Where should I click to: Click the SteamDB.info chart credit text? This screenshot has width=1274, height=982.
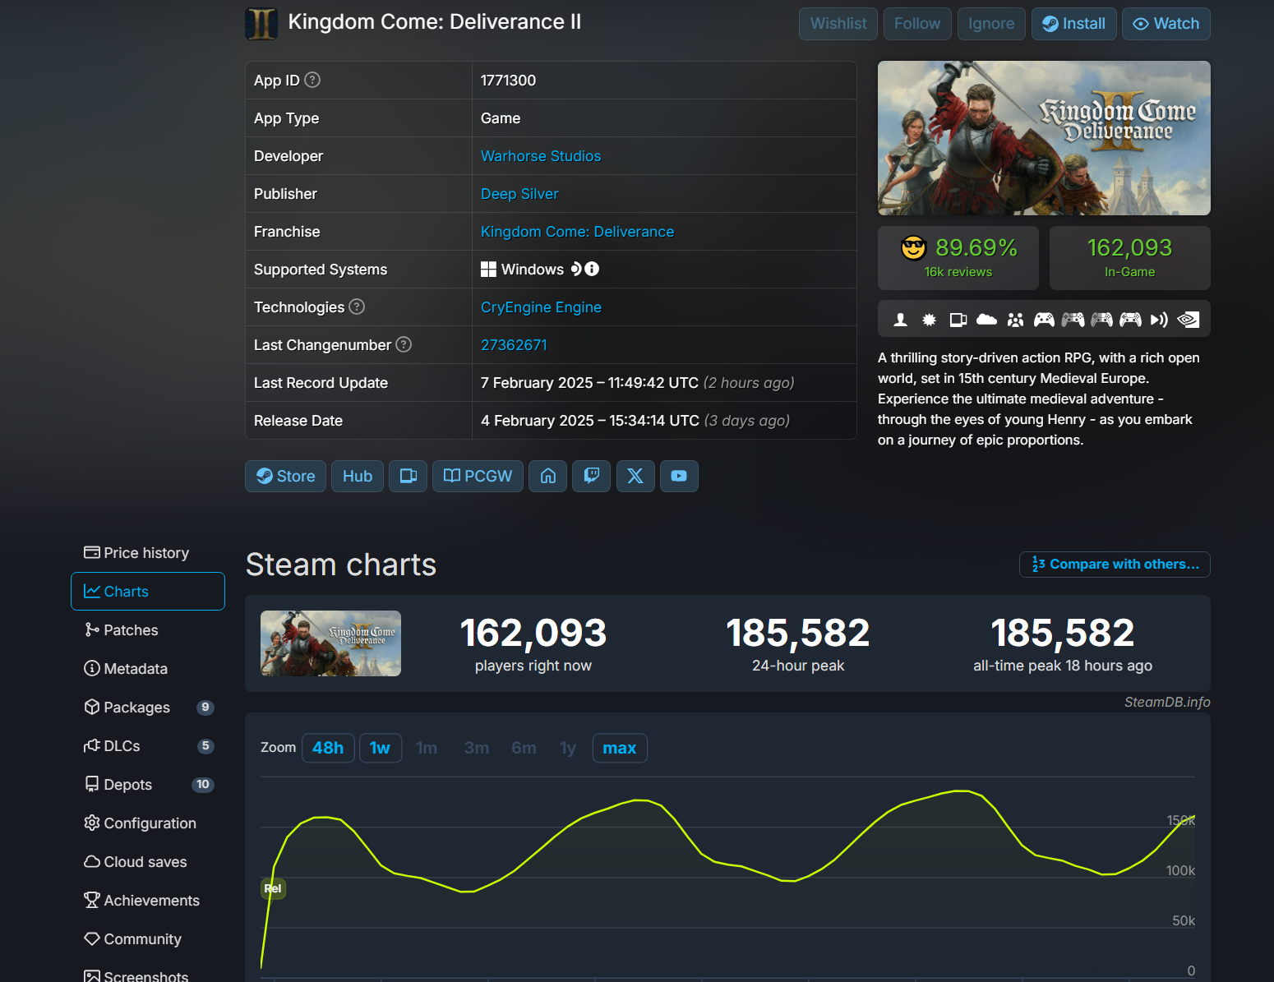tap(1167, 702)
